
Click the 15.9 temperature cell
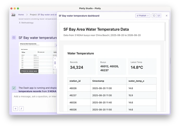[141, 95]
